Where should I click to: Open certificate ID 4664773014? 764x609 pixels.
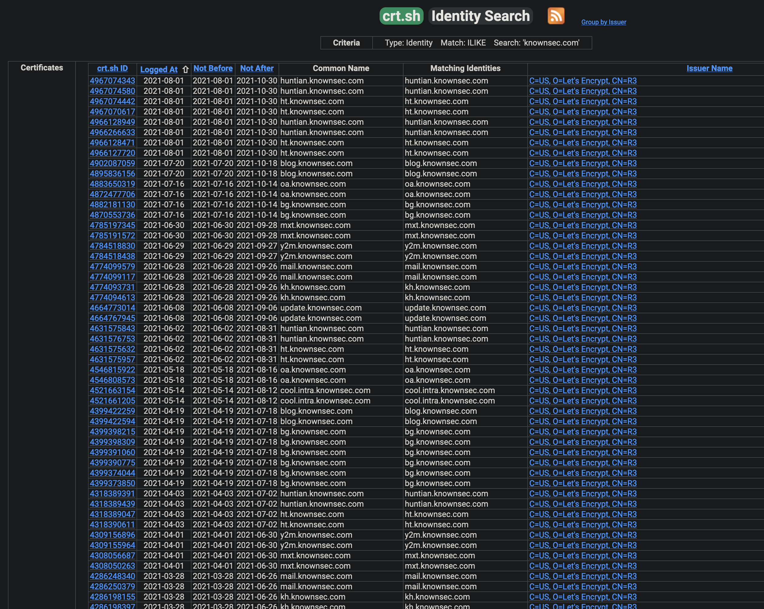(x=112, y=308)
